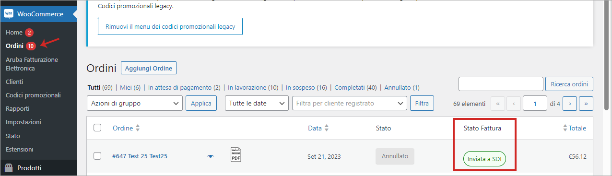The image size is (612, 176).
Task: Expand the Tutte le date dropdown
Action: 257,103
